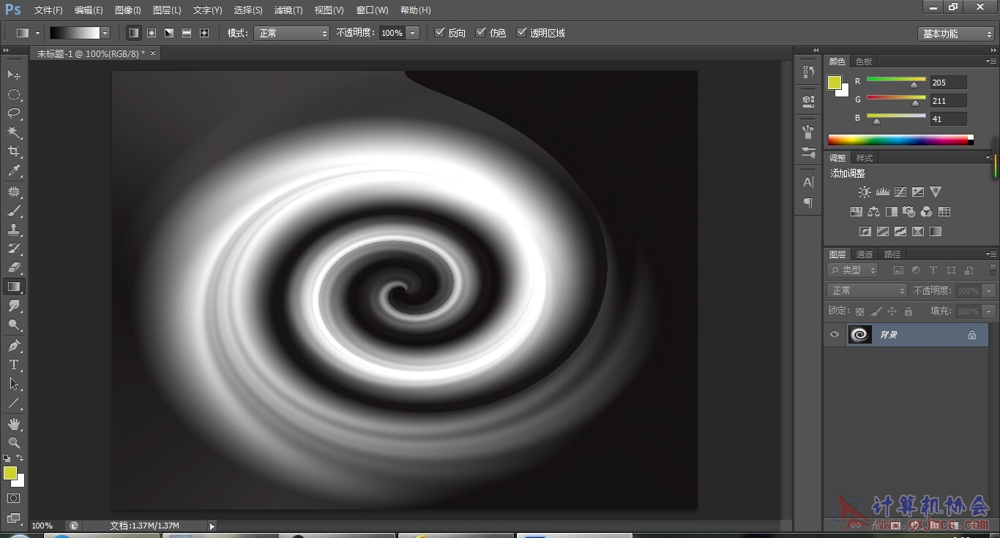Image resolution: width=1000 pixels, height=538 pixels.
Task: Select the Magic Wand tool
Action: coord(14,132)
